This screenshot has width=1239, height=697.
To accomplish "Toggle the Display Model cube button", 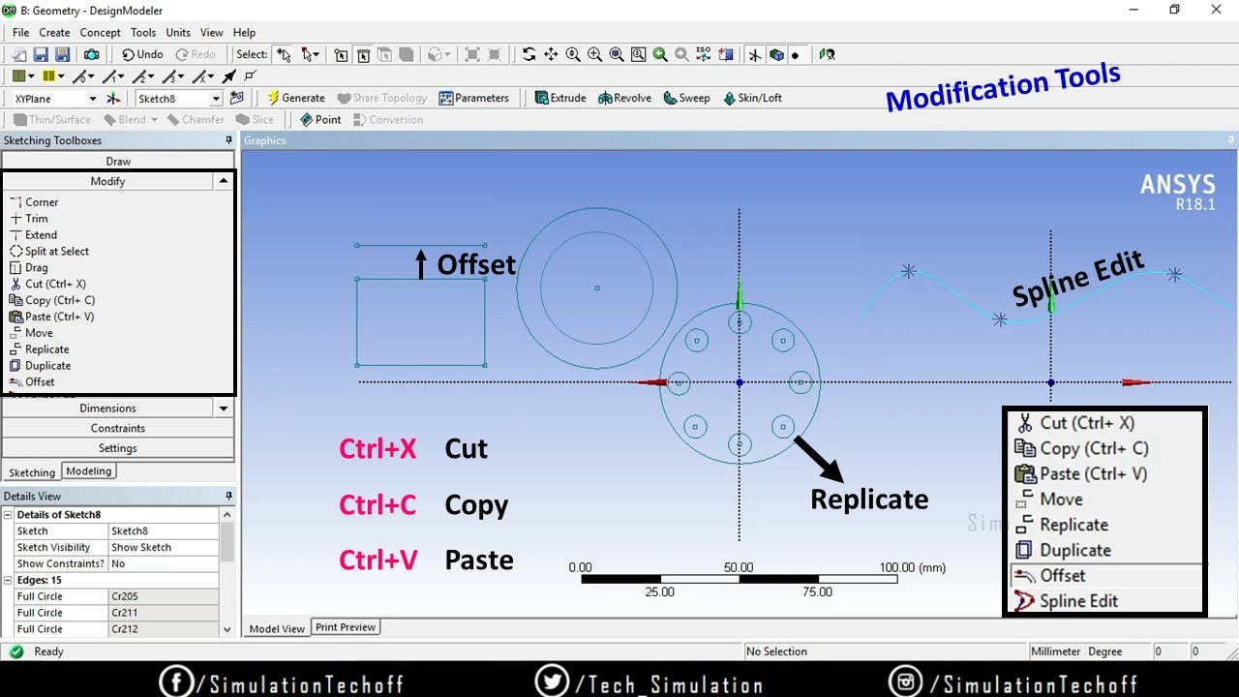I will (x=776, y=55).
